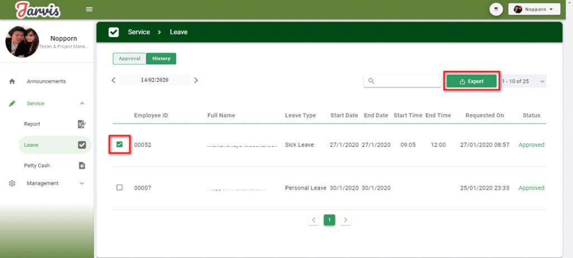Select the History tab
This screenshot has height=258, width=573.
[x=161, y=58]
